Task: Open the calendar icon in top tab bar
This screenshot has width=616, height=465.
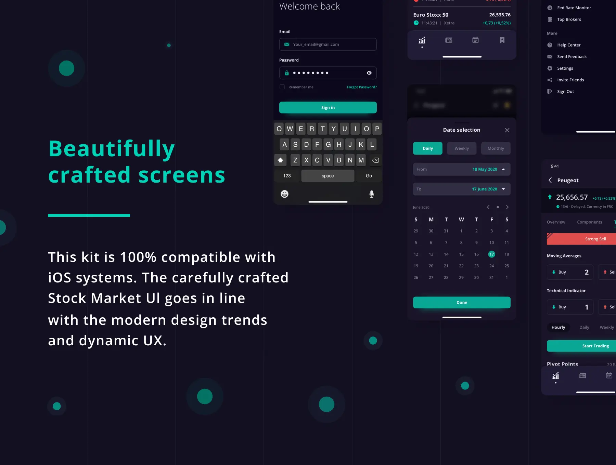Action: click(x=475, y=40)
